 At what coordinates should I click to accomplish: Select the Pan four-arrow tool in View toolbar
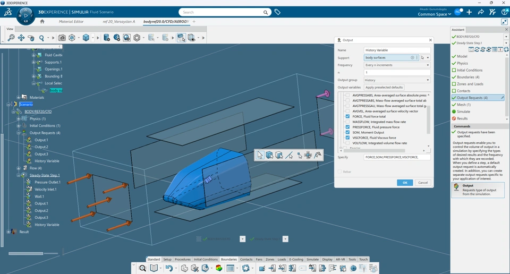(21, 38)
